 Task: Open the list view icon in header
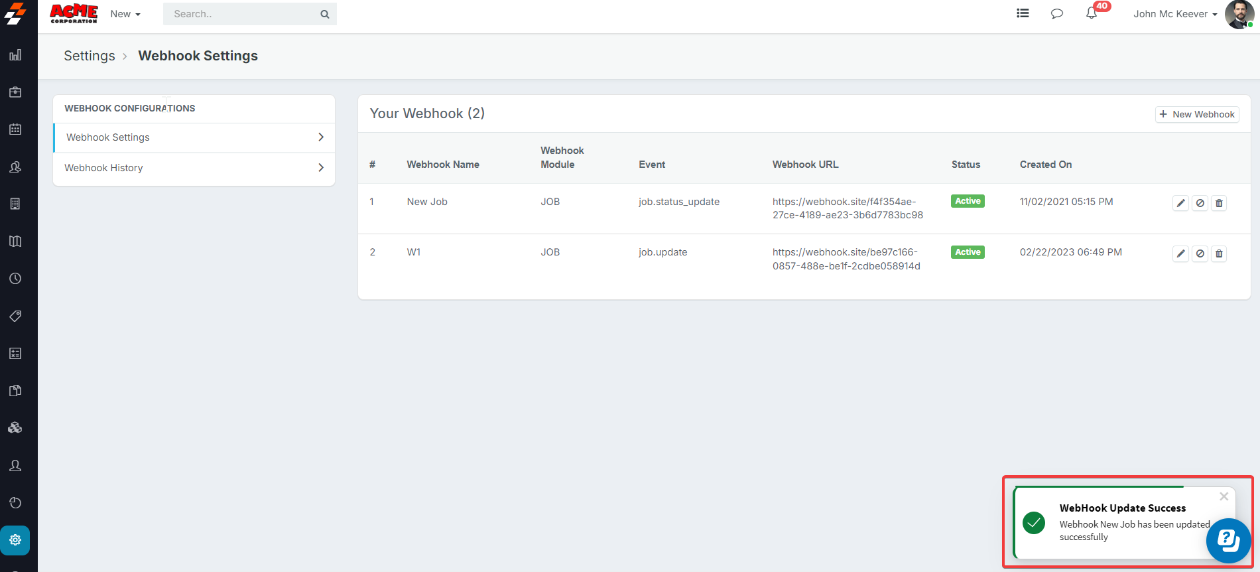[1023, 13]
